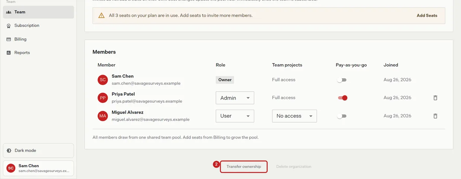Click Priya Patel's Full access text
Image resolution: width=461 pixels, height=179 pixels.
click(284, 98)
